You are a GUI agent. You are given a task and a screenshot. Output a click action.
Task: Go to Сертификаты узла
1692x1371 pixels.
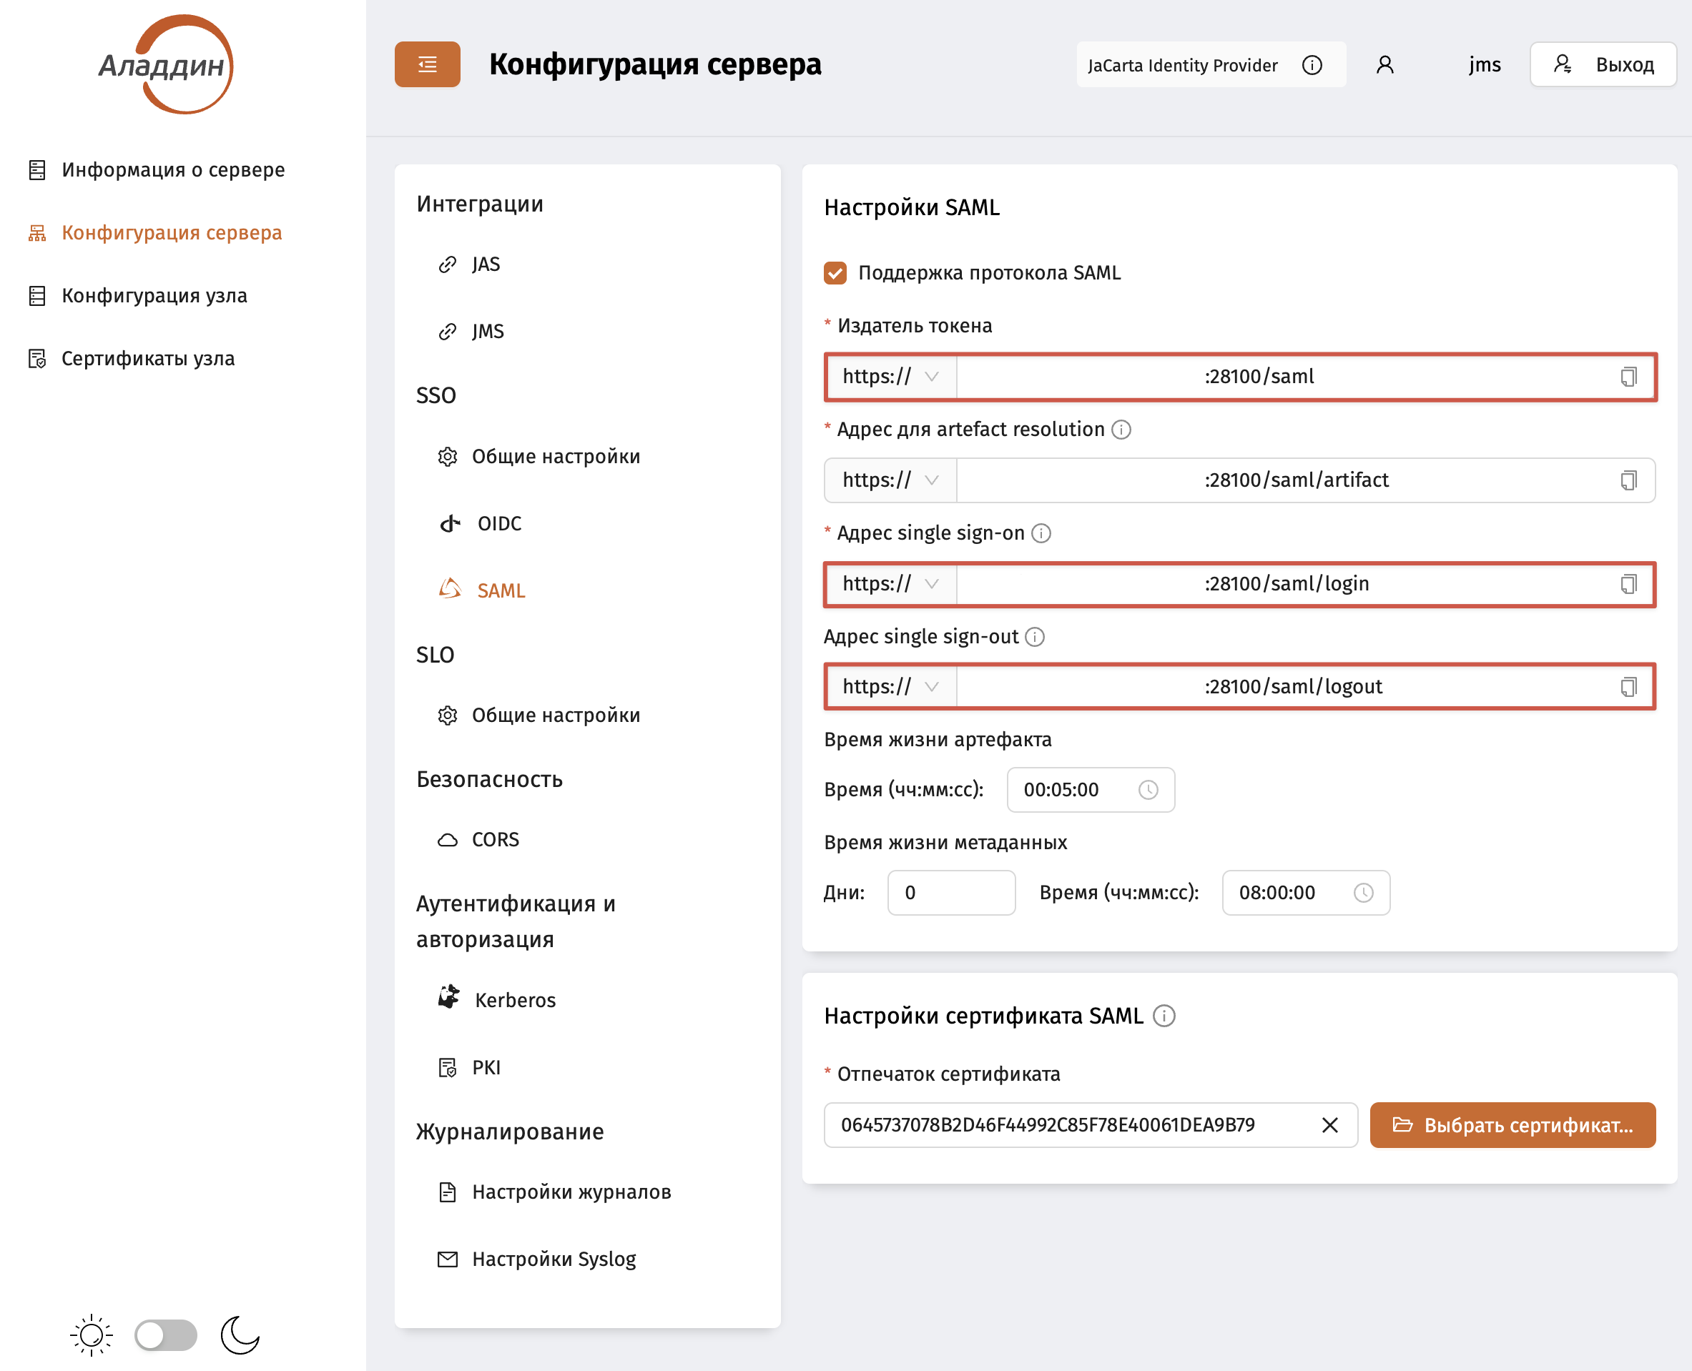131,359
